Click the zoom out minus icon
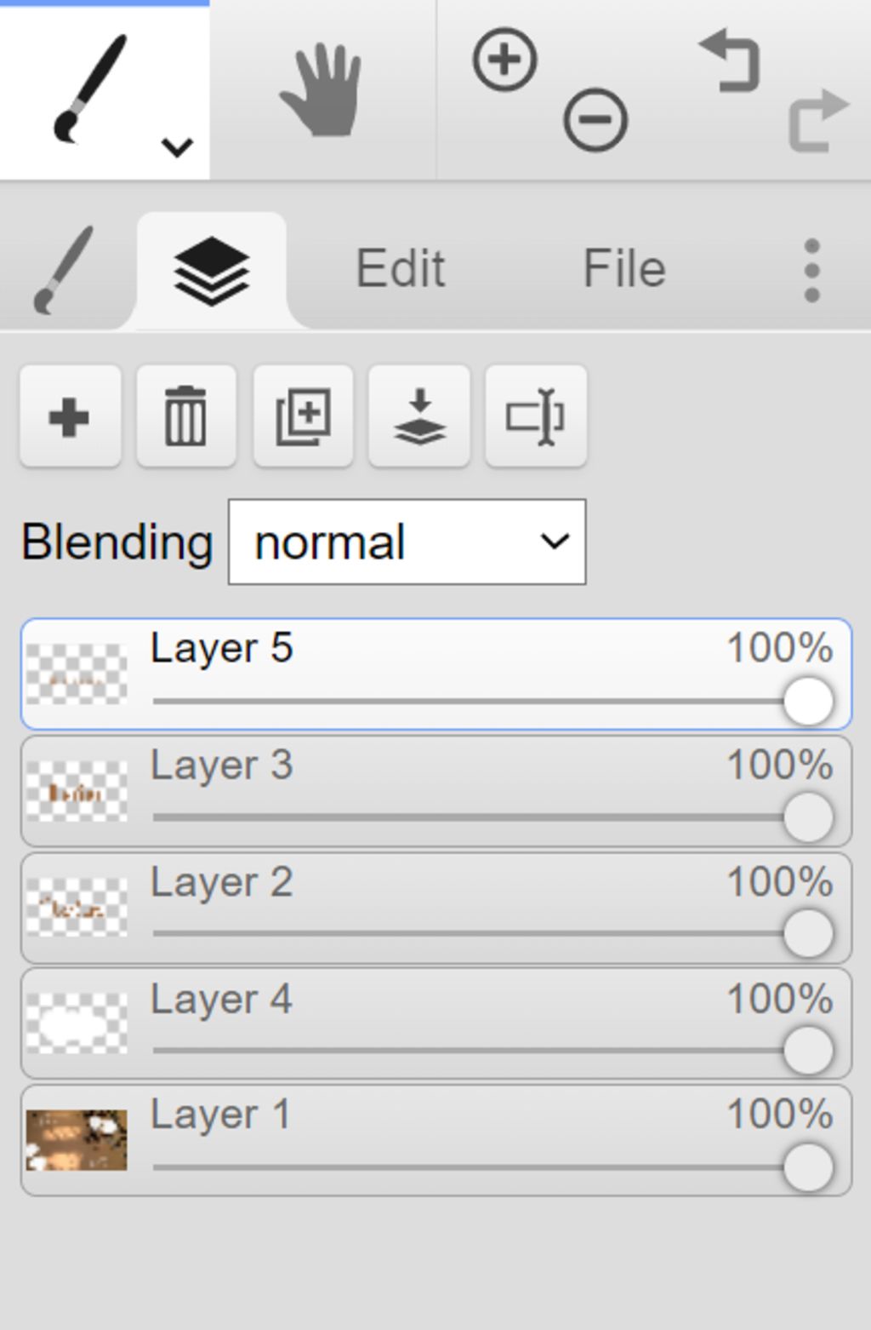871x1330 pixels. pyautogui.click(x=595, y=120)
